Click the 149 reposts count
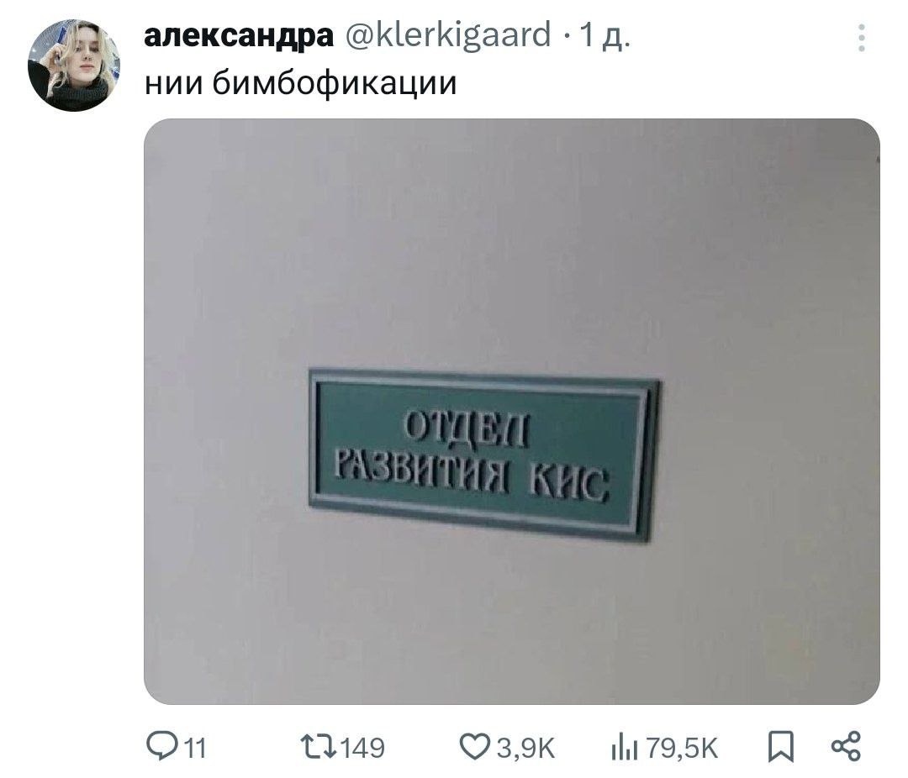This screenshot has width=908, height=778. pos(362,748)
